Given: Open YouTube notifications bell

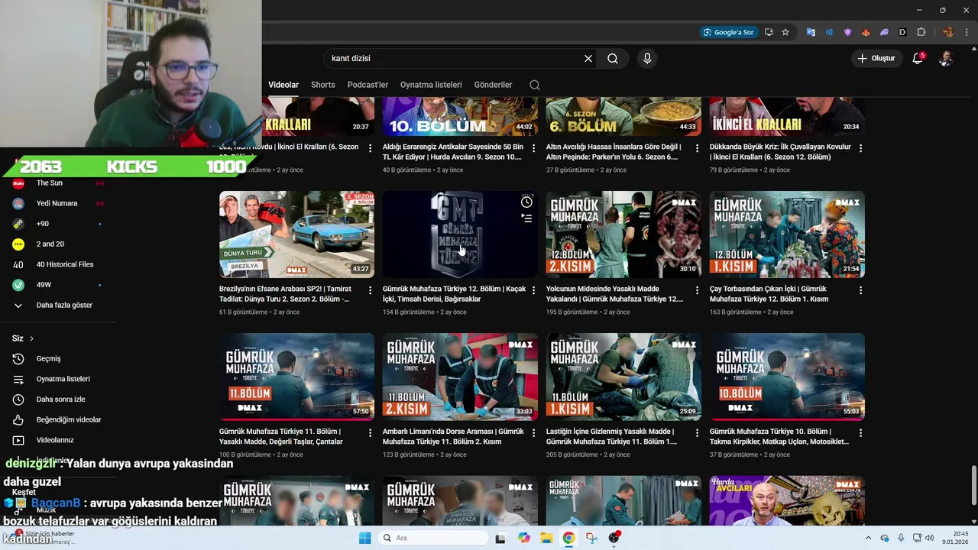Looking at the screenshot, I should (x=918, y=58).
